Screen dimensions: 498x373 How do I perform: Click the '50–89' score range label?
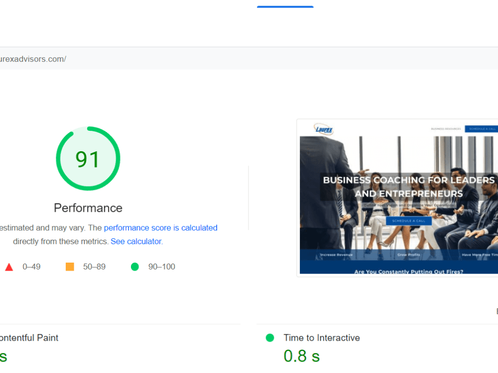(94, 267)
